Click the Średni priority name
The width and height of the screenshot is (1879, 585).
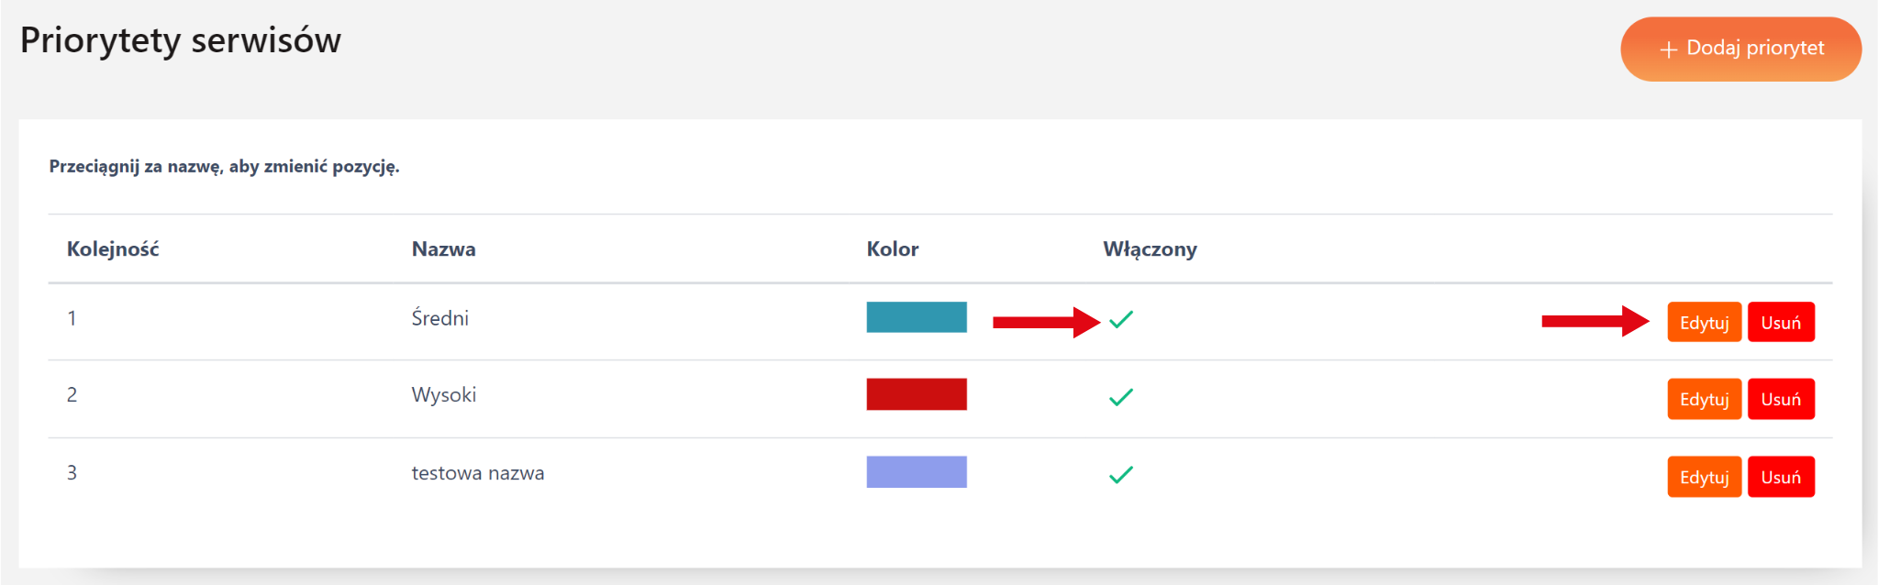439,318
